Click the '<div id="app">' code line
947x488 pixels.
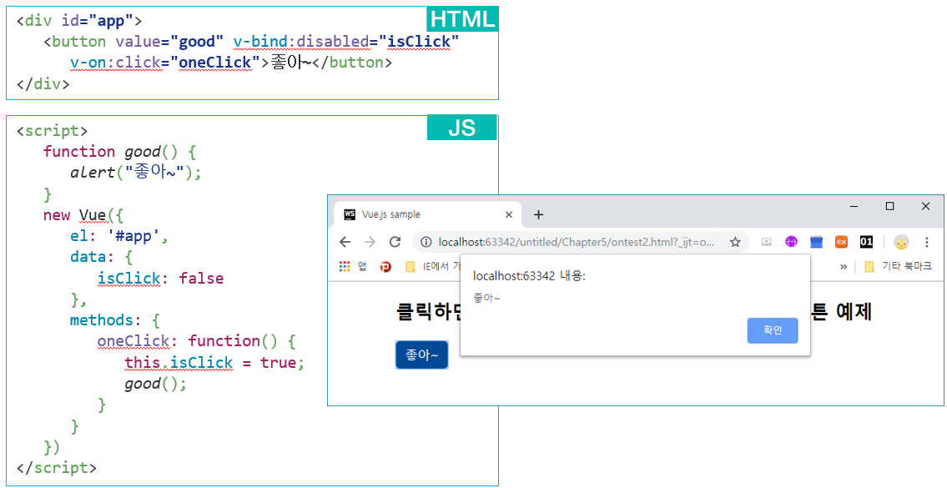click(79, 21)
